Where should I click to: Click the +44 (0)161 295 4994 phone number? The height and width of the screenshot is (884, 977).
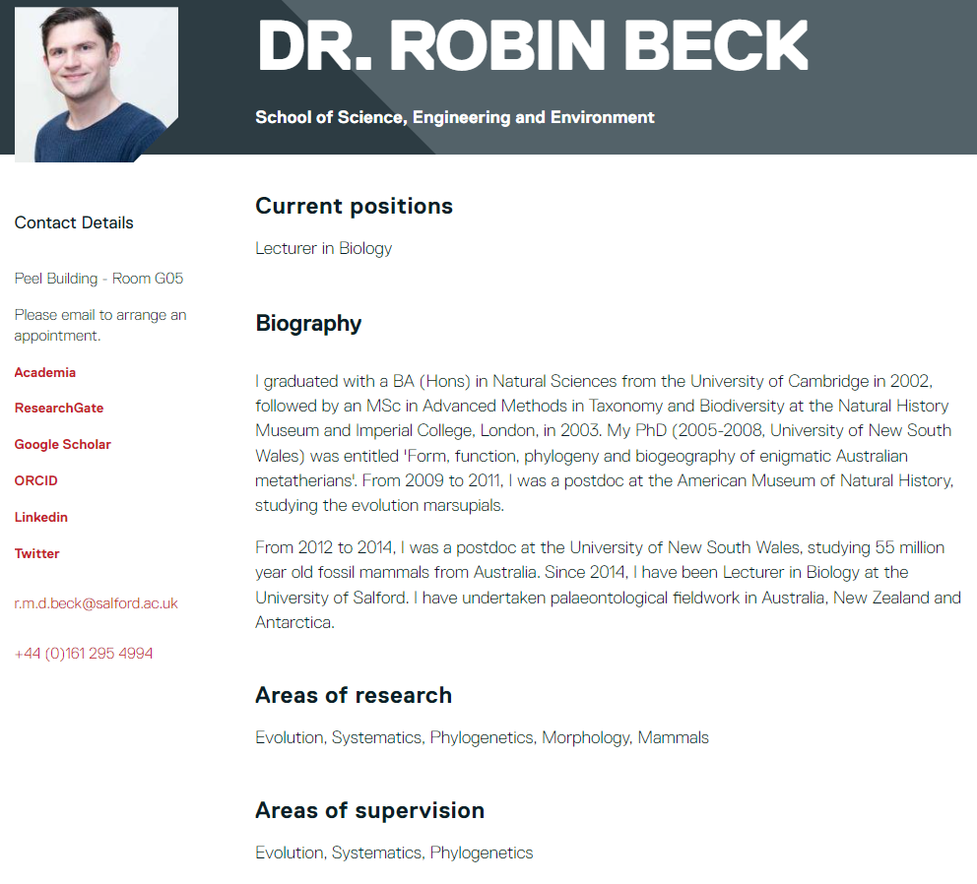84,654
